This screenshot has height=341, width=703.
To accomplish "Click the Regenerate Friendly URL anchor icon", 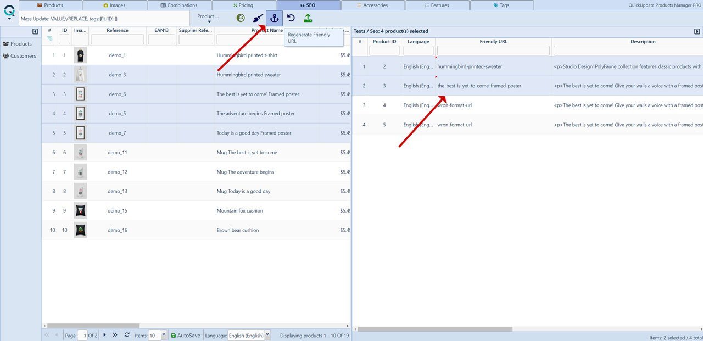I will point(274,18).
